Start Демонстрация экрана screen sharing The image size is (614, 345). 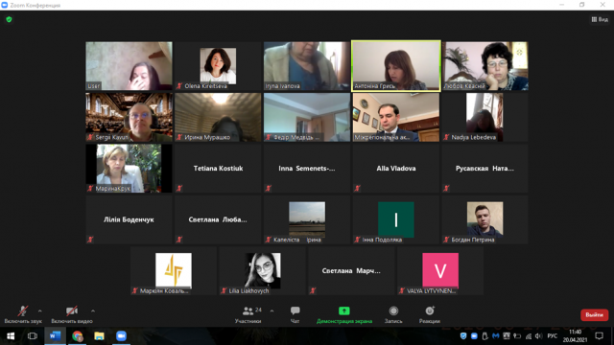pyautogui.click(x=344, y=314)
